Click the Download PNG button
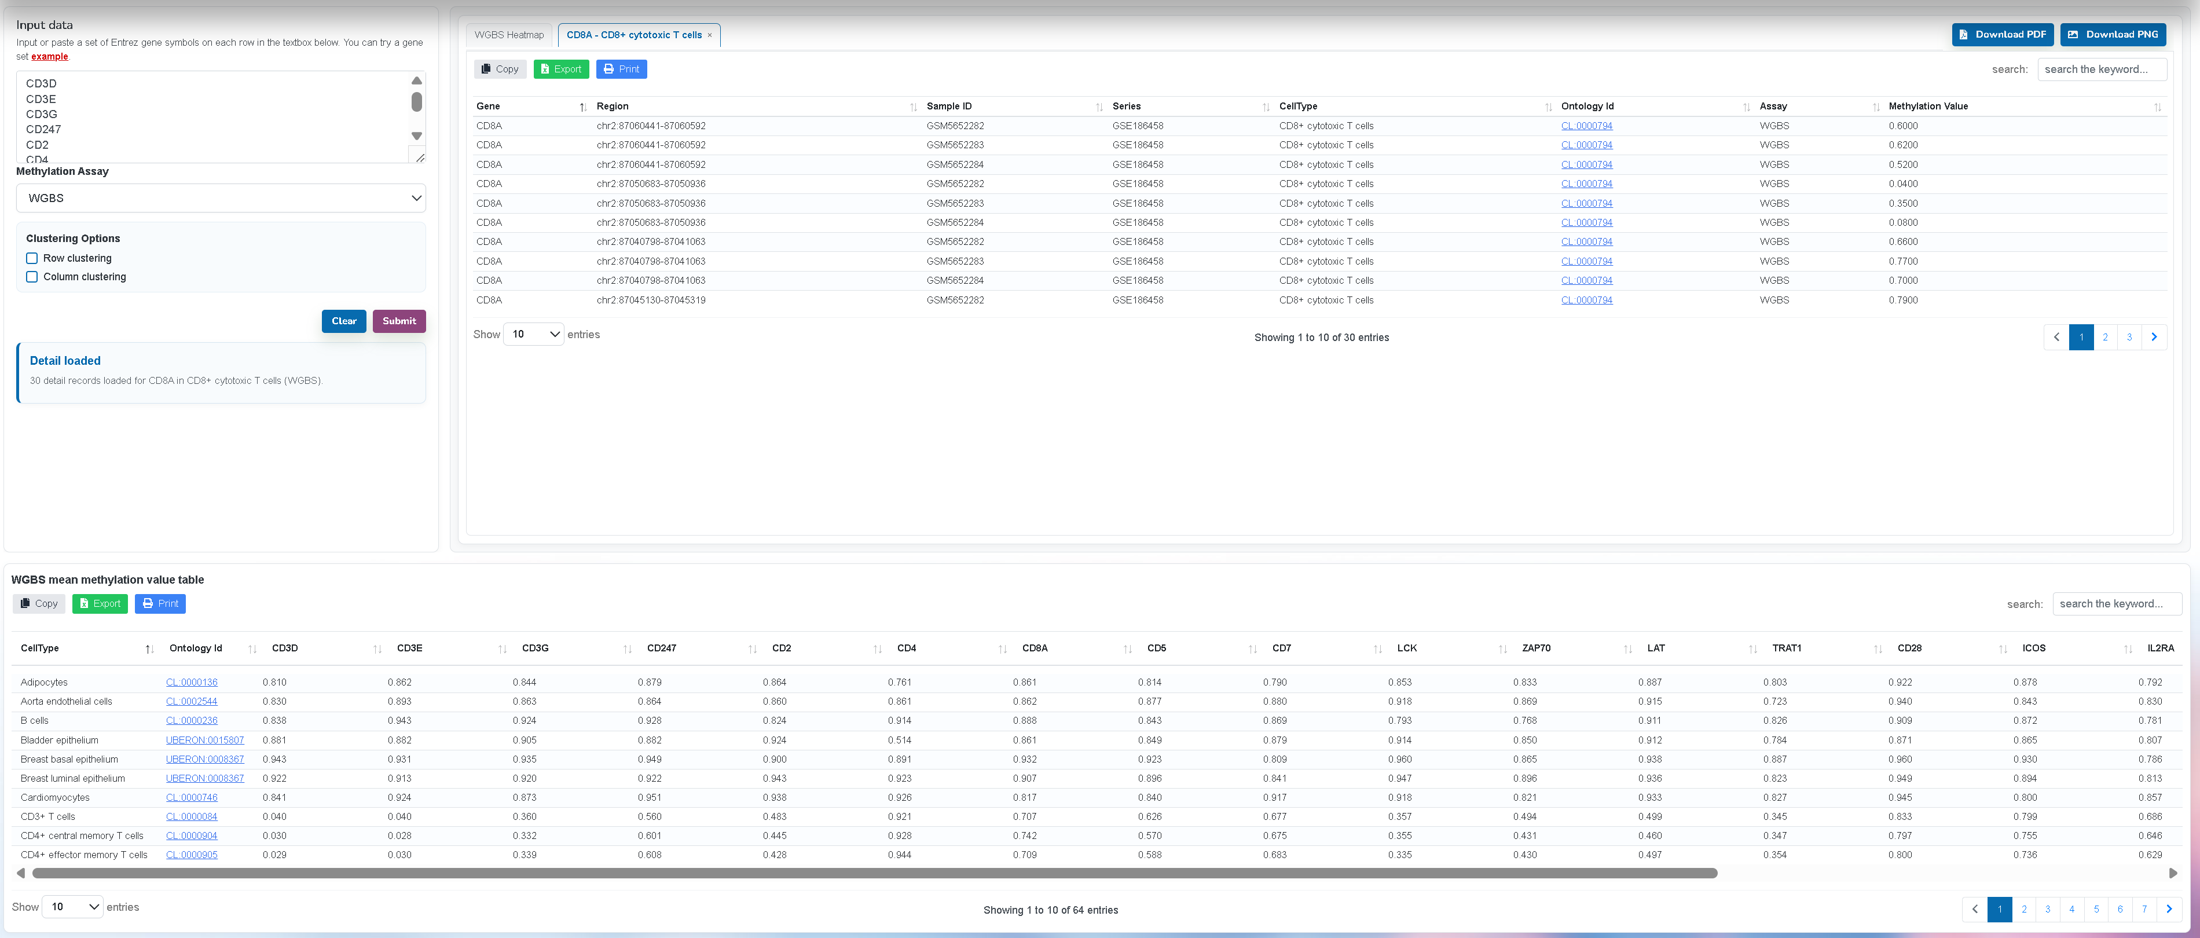This screenshot has width=2200, height=938. coord(2112,34)
